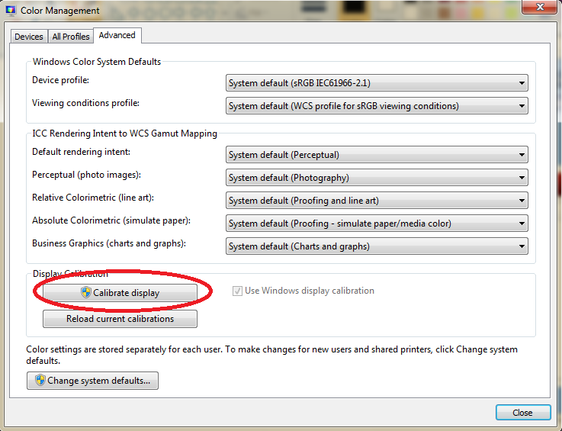
Task: Click the Default rendering intent label
Action: point(81,152)
